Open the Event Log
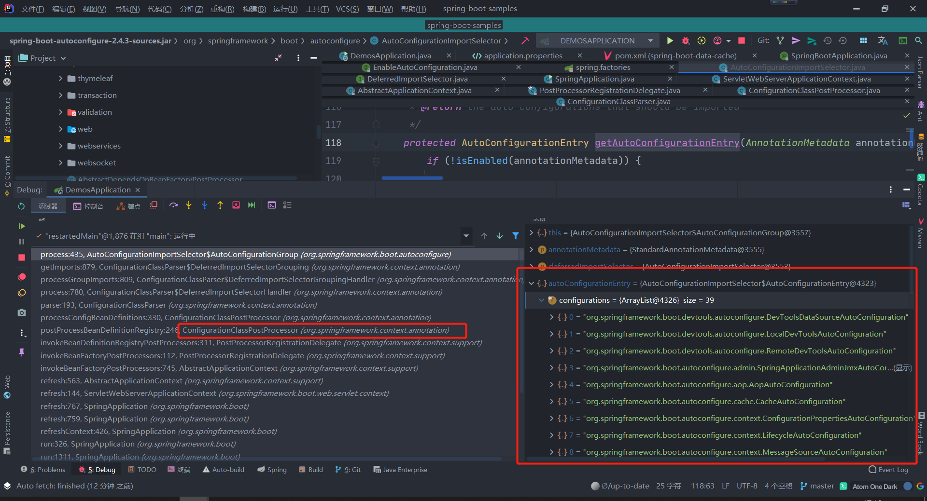The width and height of the screenshot is (927, 501). [x=888, y=470]
